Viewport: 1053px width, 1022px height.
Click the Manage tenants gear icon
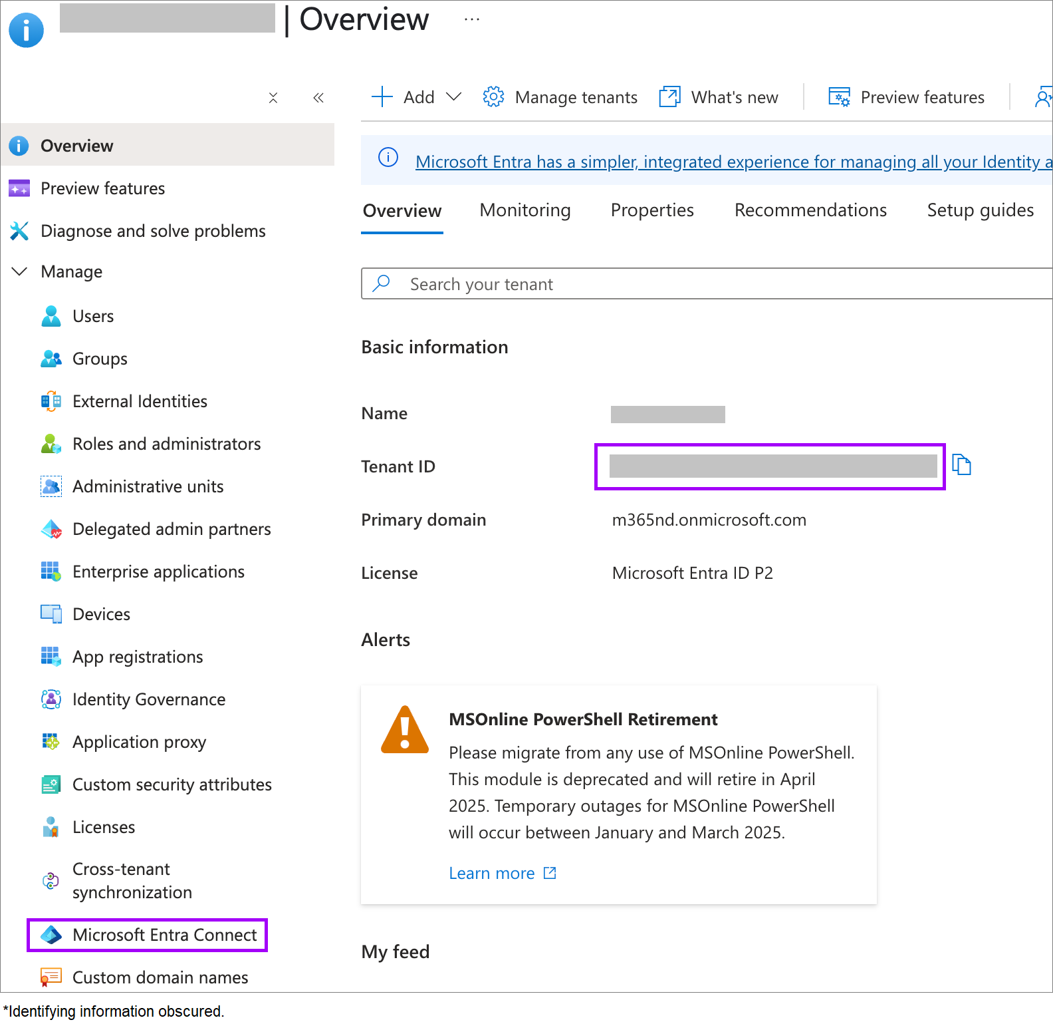[493, 97]
